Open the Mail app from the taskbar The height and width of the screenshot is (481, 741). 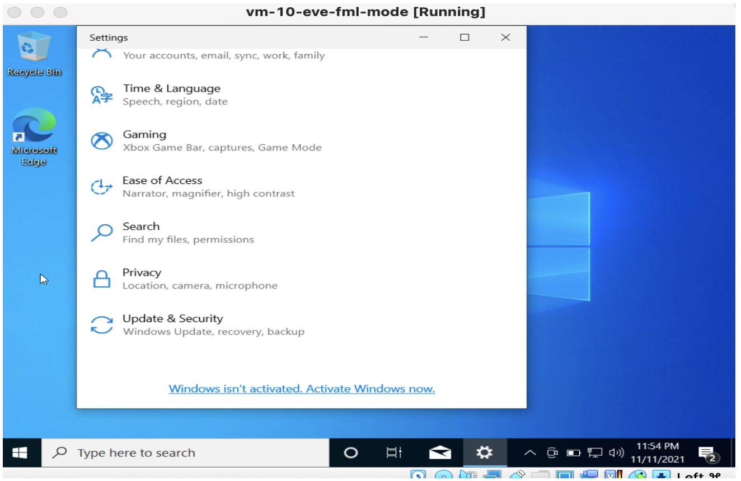tap(439, 452)
